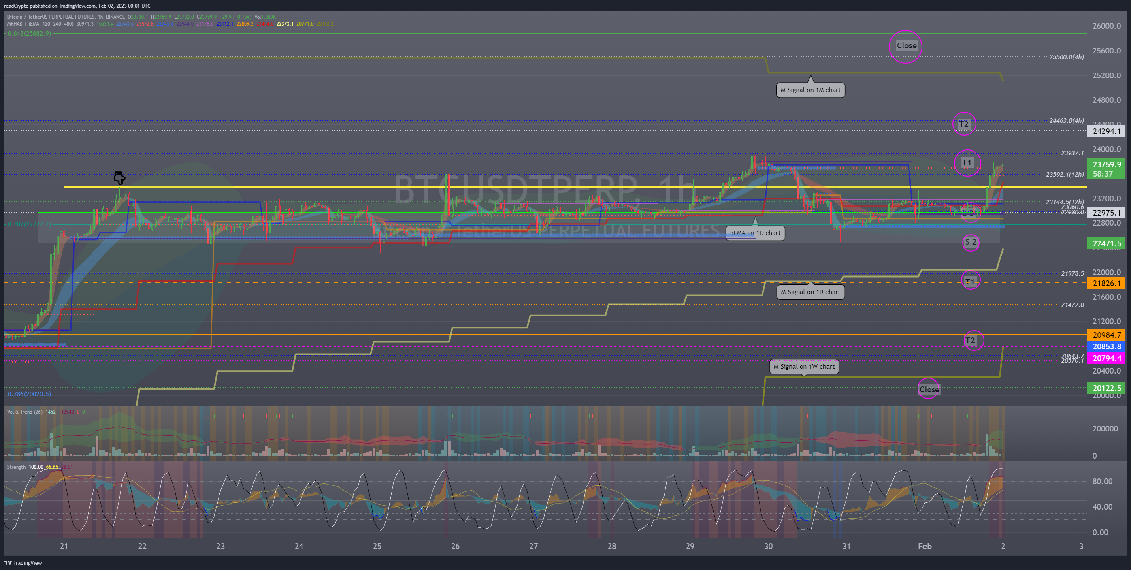Click the 23144.5(12h) level label
Image resolution: width=1131 pixels, height=570 pixels.
tap(1065, 202)
